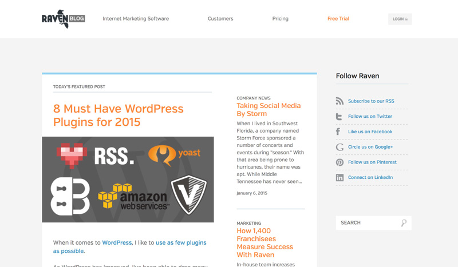Screen dimensions: 458x267
Task: Click the Pinterest icon
Action: click(339, 162)
